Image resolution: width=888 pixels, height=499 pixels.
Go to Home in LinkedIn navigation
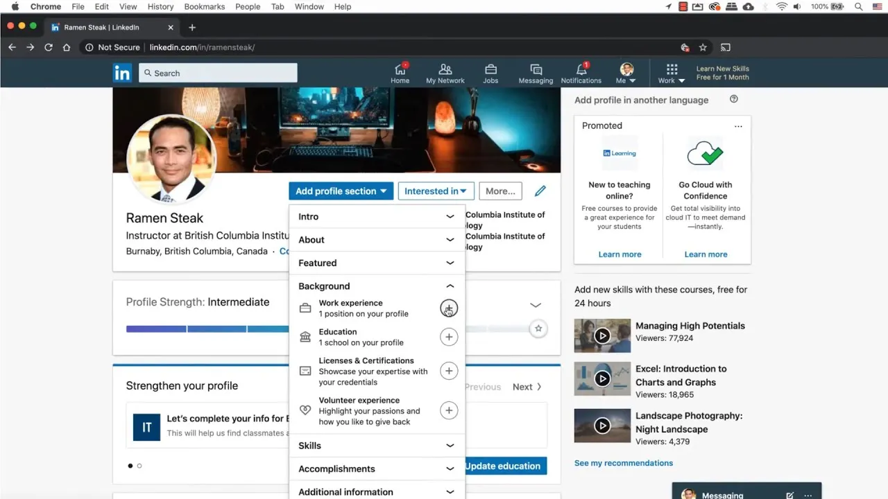click(x=400, y=73)
